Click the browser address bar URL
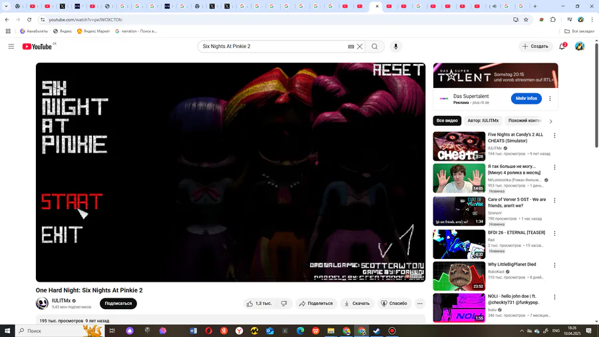The height and width of the screenshot is (337, 599). [86, 19]
